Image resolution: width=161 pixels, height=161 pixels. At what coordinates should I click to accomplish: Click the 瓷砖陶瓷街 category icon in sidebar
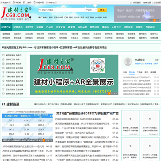click(4, 55)
